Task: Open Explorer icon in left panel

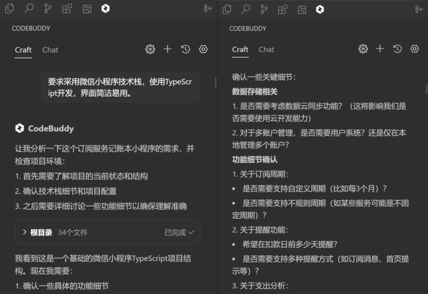Action: pyautogui.click(x=9, y=9)
